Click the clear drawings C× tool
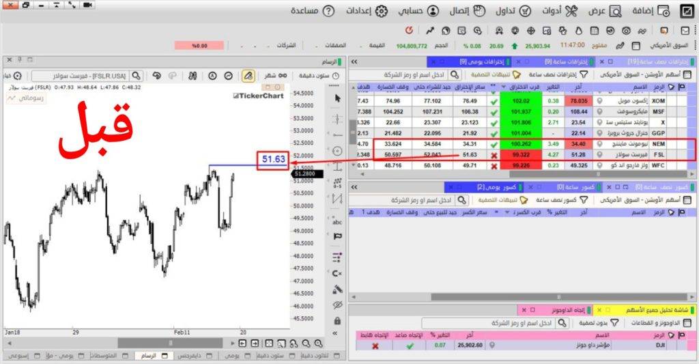Screen dimensions: 699x364 click(x=337, y=273)
